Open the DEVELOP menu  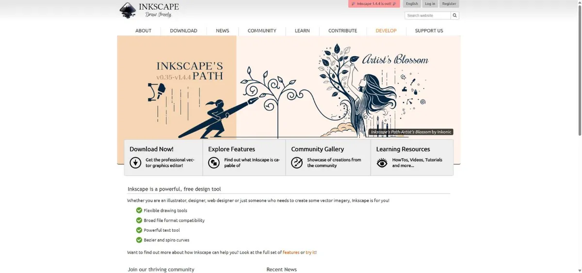(x=386, y=31)
